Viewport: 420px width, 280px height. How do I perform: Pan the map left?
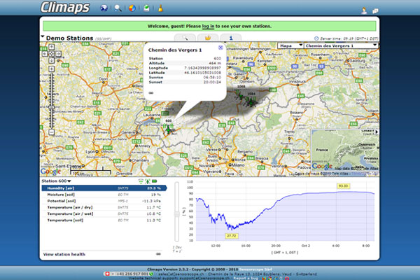tap(45, 54)
